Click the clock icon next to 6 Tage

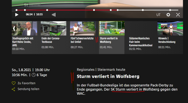[34, 75]
